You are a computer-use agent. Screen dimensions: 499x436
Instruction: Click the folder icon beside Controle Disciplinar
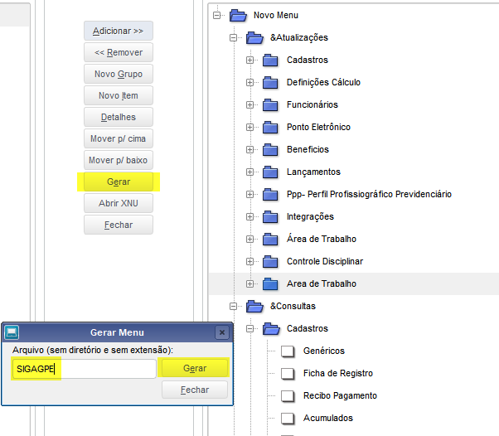270,261
